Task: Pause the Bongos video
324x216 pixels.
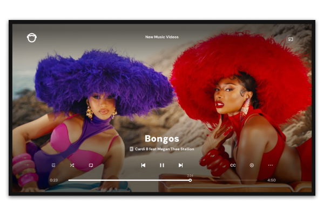Action: pos(162,165)
